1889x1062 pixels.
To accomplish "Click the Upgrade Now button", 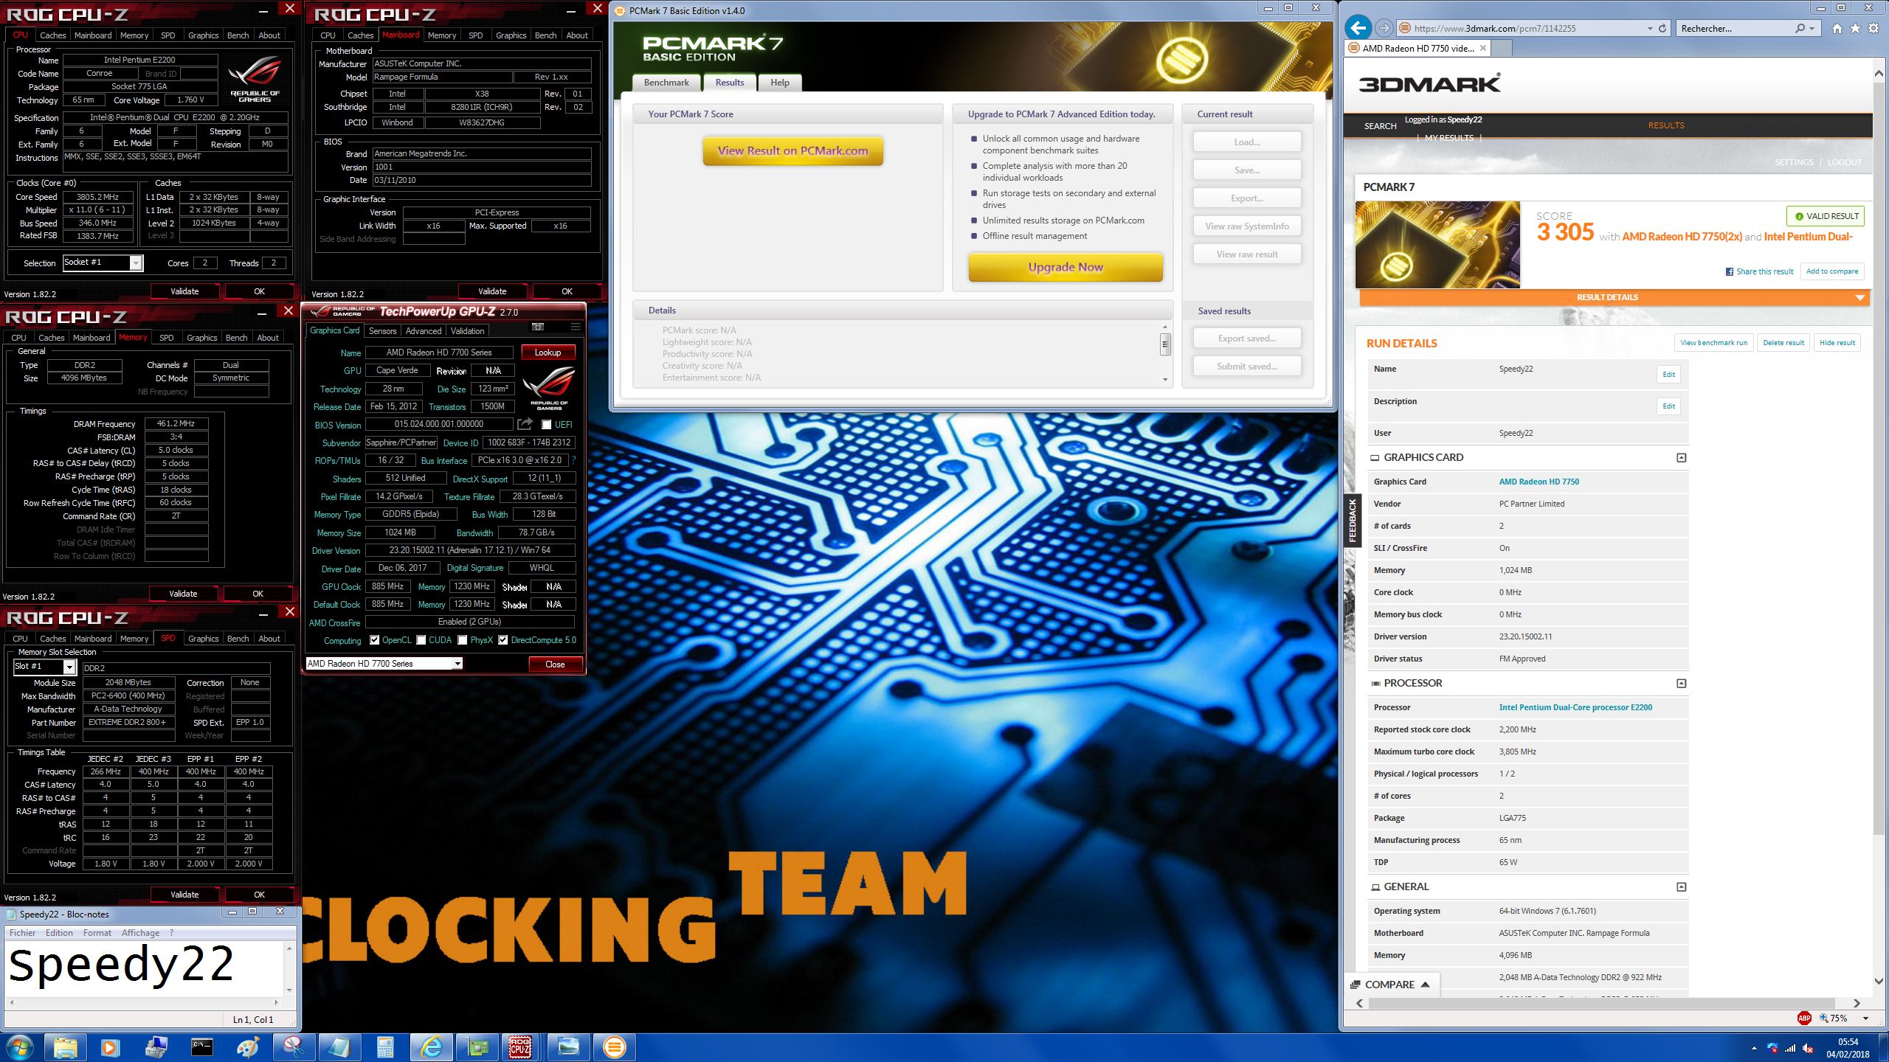I will pos(1066,267).
